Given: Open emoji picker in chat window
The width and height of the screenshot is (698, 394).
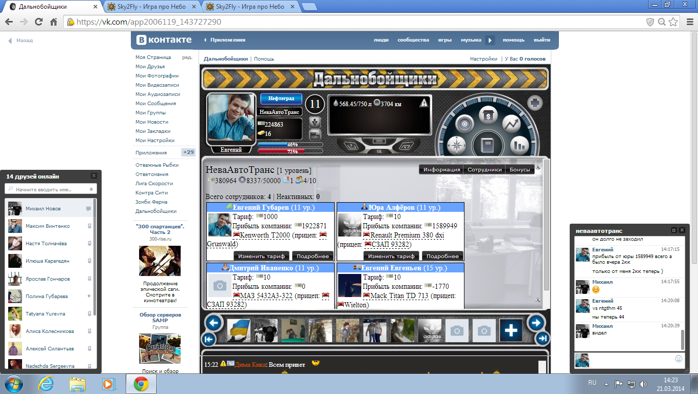Looking at the screenshot, I should point(679,359).
